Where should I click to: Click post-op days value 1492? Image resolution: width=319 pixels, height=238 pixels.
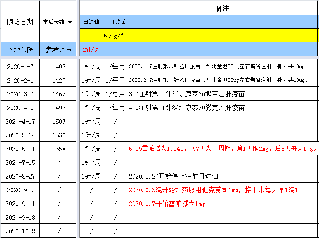pyautogui.click(x=59, y=108)
